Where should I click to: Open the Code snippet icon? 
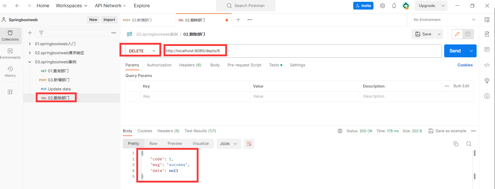[x=487, y=65]
